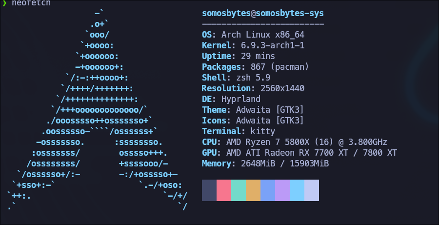This screenshot has height=225, width=439.
Task: Click the somosbytes@somosbytes-sys title
Action: pos(263,13)
